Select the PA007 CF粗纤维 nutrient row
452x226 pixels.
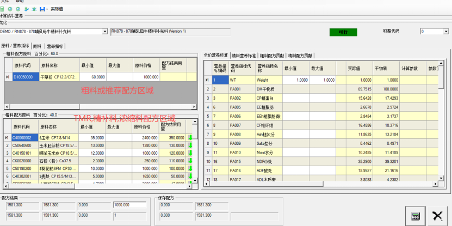point(321,126)
